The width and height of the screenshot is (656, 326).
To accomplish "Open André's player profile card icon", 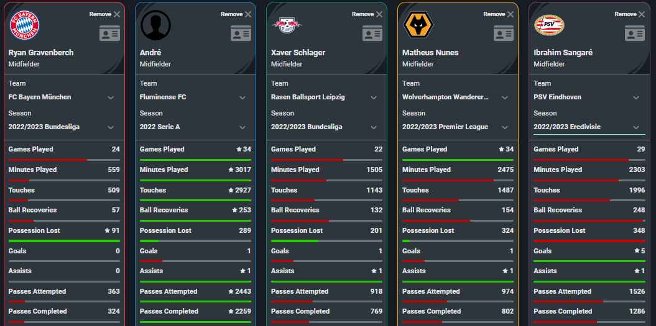I will [241, 34].
